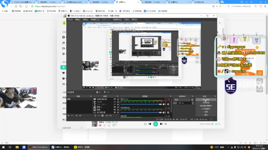Open the 渐变 transition dropdown
The width and height of the screenshot is (268, 150).
(182, 100)
